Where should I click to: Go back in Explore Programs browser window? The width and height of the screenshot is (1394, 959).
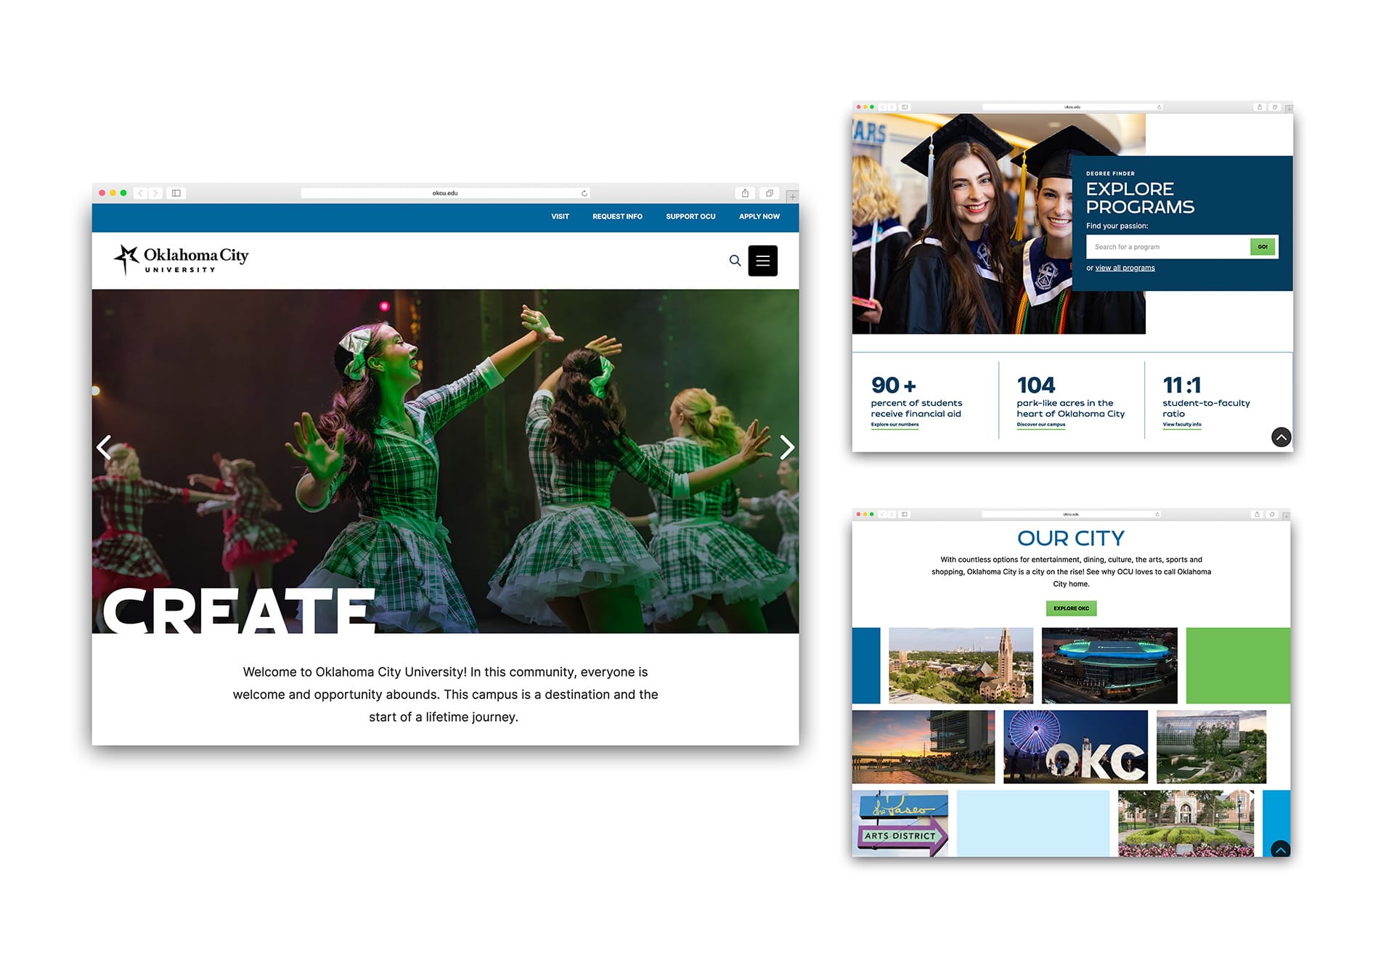click(882, 107)
